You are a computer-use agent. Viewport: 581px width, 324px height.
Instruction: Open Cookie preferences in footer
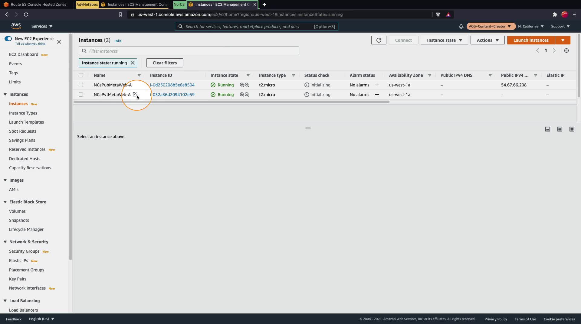[x=559, y=319]
